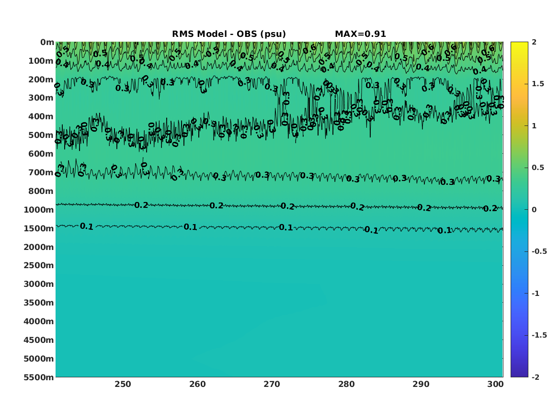The width and height of the screenshot is (559, 419).
Task: Click the '600m' depth axis label
Action: tap(41, 154)
